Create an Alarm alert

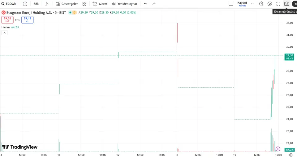100,4
